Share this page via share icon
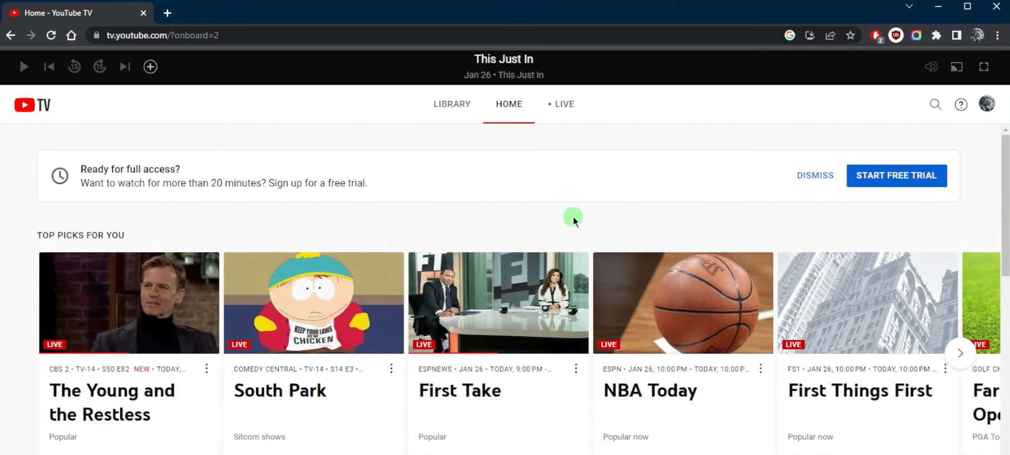The width and height of the screenshot is (1010, 455). (x=830, y=35)
